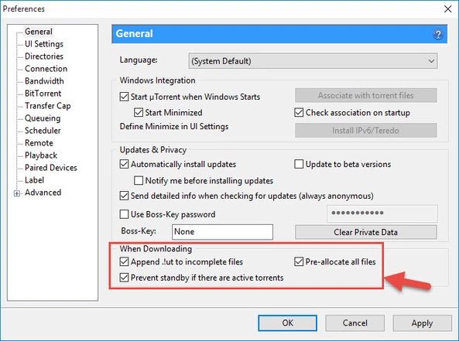Open Transfer Cap settings

click(x=48, y=106)
